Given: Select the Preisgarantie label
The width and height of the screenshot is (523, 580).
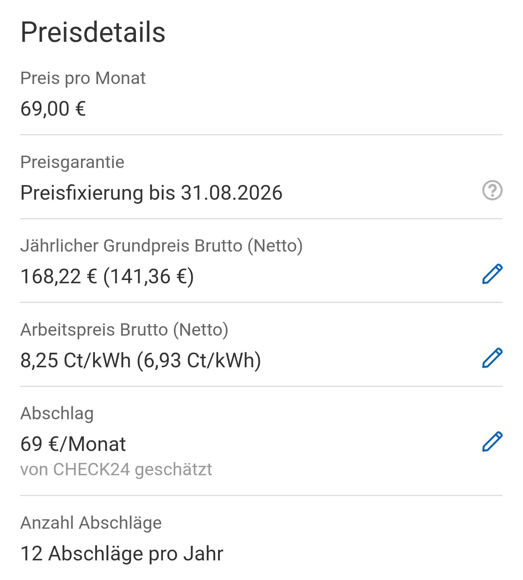Looking at the screenshot, I should [72, 162].
